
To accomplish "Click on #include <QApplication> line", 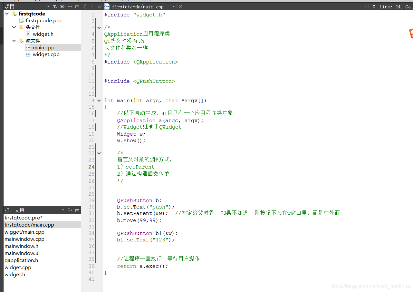I will [141, 62].
